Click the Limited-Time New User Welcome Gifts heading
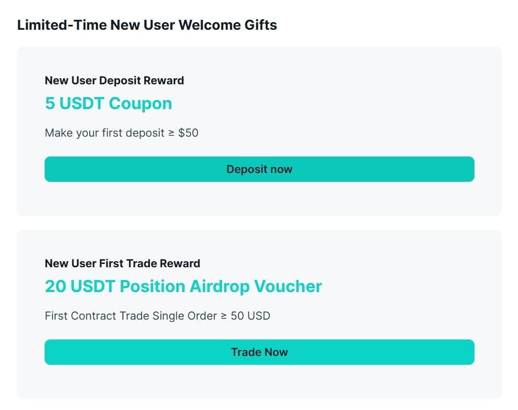The image size is (518, 410). click(x=147, y=25)
